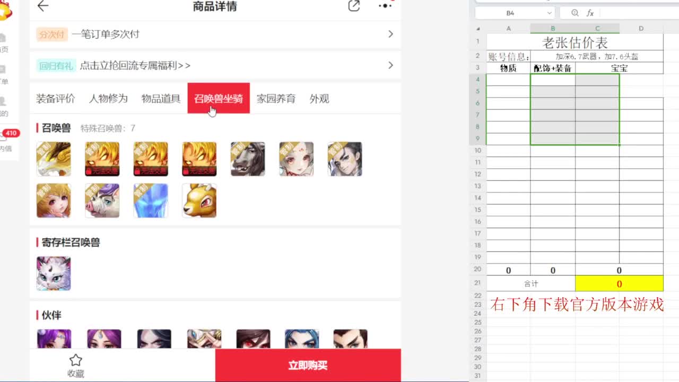The image size is (679, 382).
Task: Click the magnifier icon beside the formula bar
Action: click(x=575, y=13)
